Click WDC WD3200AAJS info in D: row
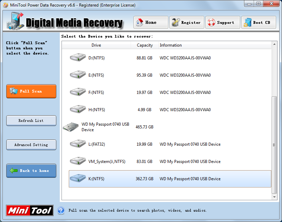 click(185, 58)
